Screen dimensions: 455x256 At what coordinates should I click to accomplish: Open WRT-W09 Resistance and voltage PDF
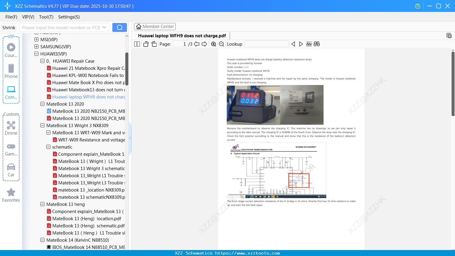(89, 140)
